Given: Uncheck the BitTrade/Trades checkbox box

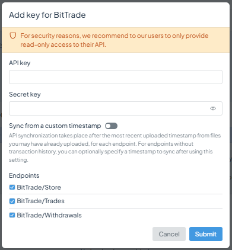Looking at the screenshot, I should pos(12,201).
